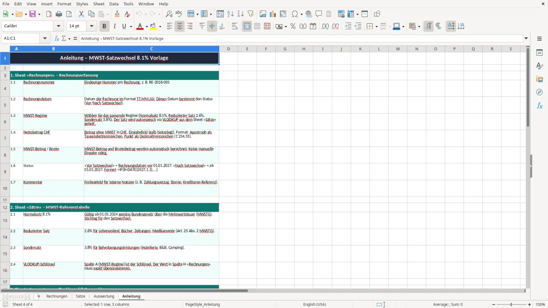Define the print area
This screenshot has width=548, height=308.
coord(341,14)
